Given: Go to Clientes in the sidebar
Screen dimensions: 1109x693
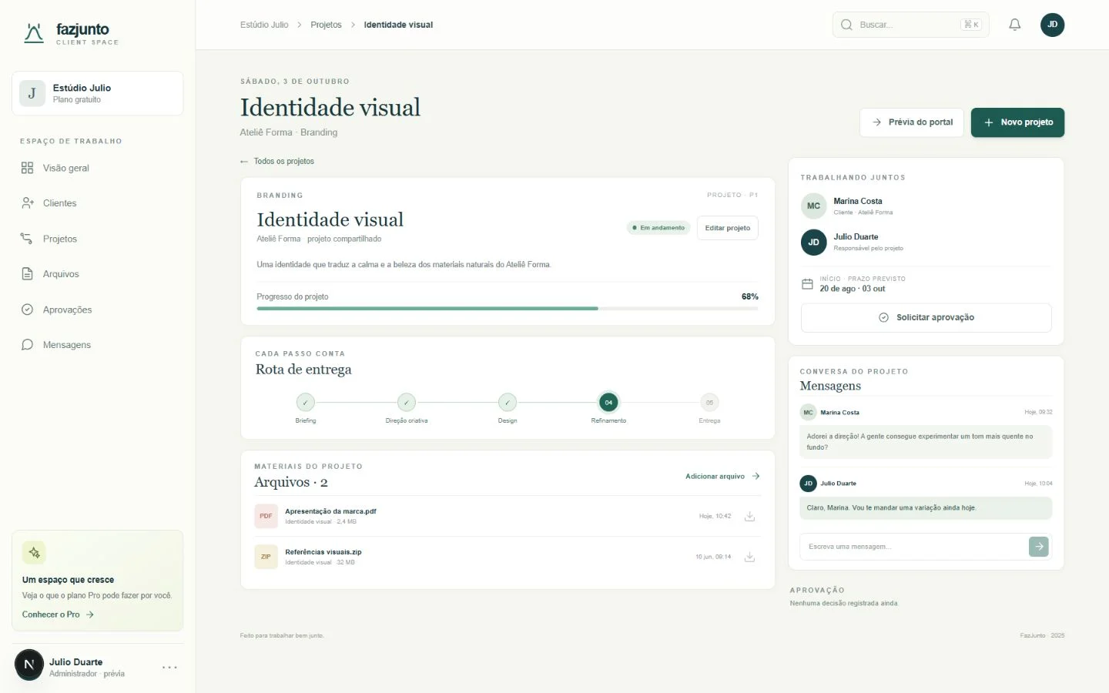Looking at the screenshot, I should click(x=98, y=203).
